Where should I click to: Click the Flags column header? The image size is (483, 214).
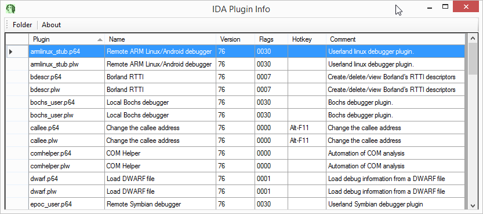click(271, 39)
